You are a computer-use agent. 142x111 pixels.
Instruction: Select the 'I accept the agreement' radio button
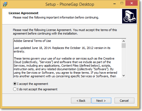(x=15, y=84)
